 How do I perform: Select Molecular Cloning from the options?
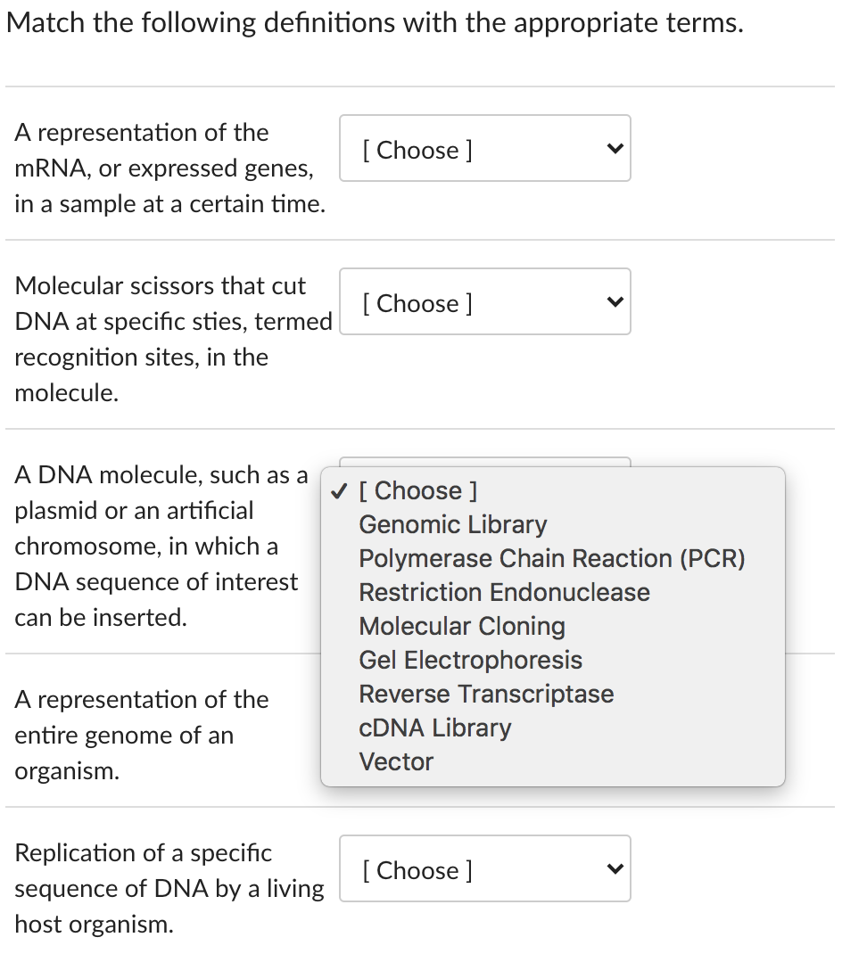coord(462,626)
